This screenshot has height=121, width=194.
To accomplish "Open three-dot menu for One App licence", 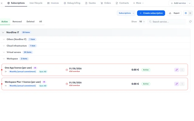I will 182,70.
